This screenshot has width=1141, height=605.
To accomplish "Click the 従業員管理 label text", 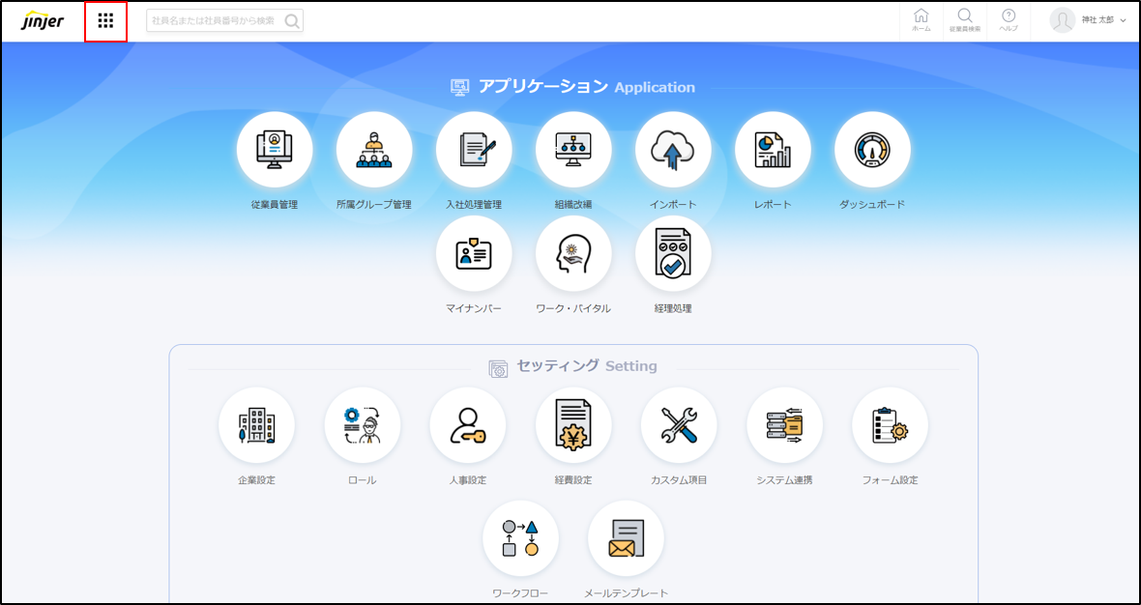I will coord(275,204).
